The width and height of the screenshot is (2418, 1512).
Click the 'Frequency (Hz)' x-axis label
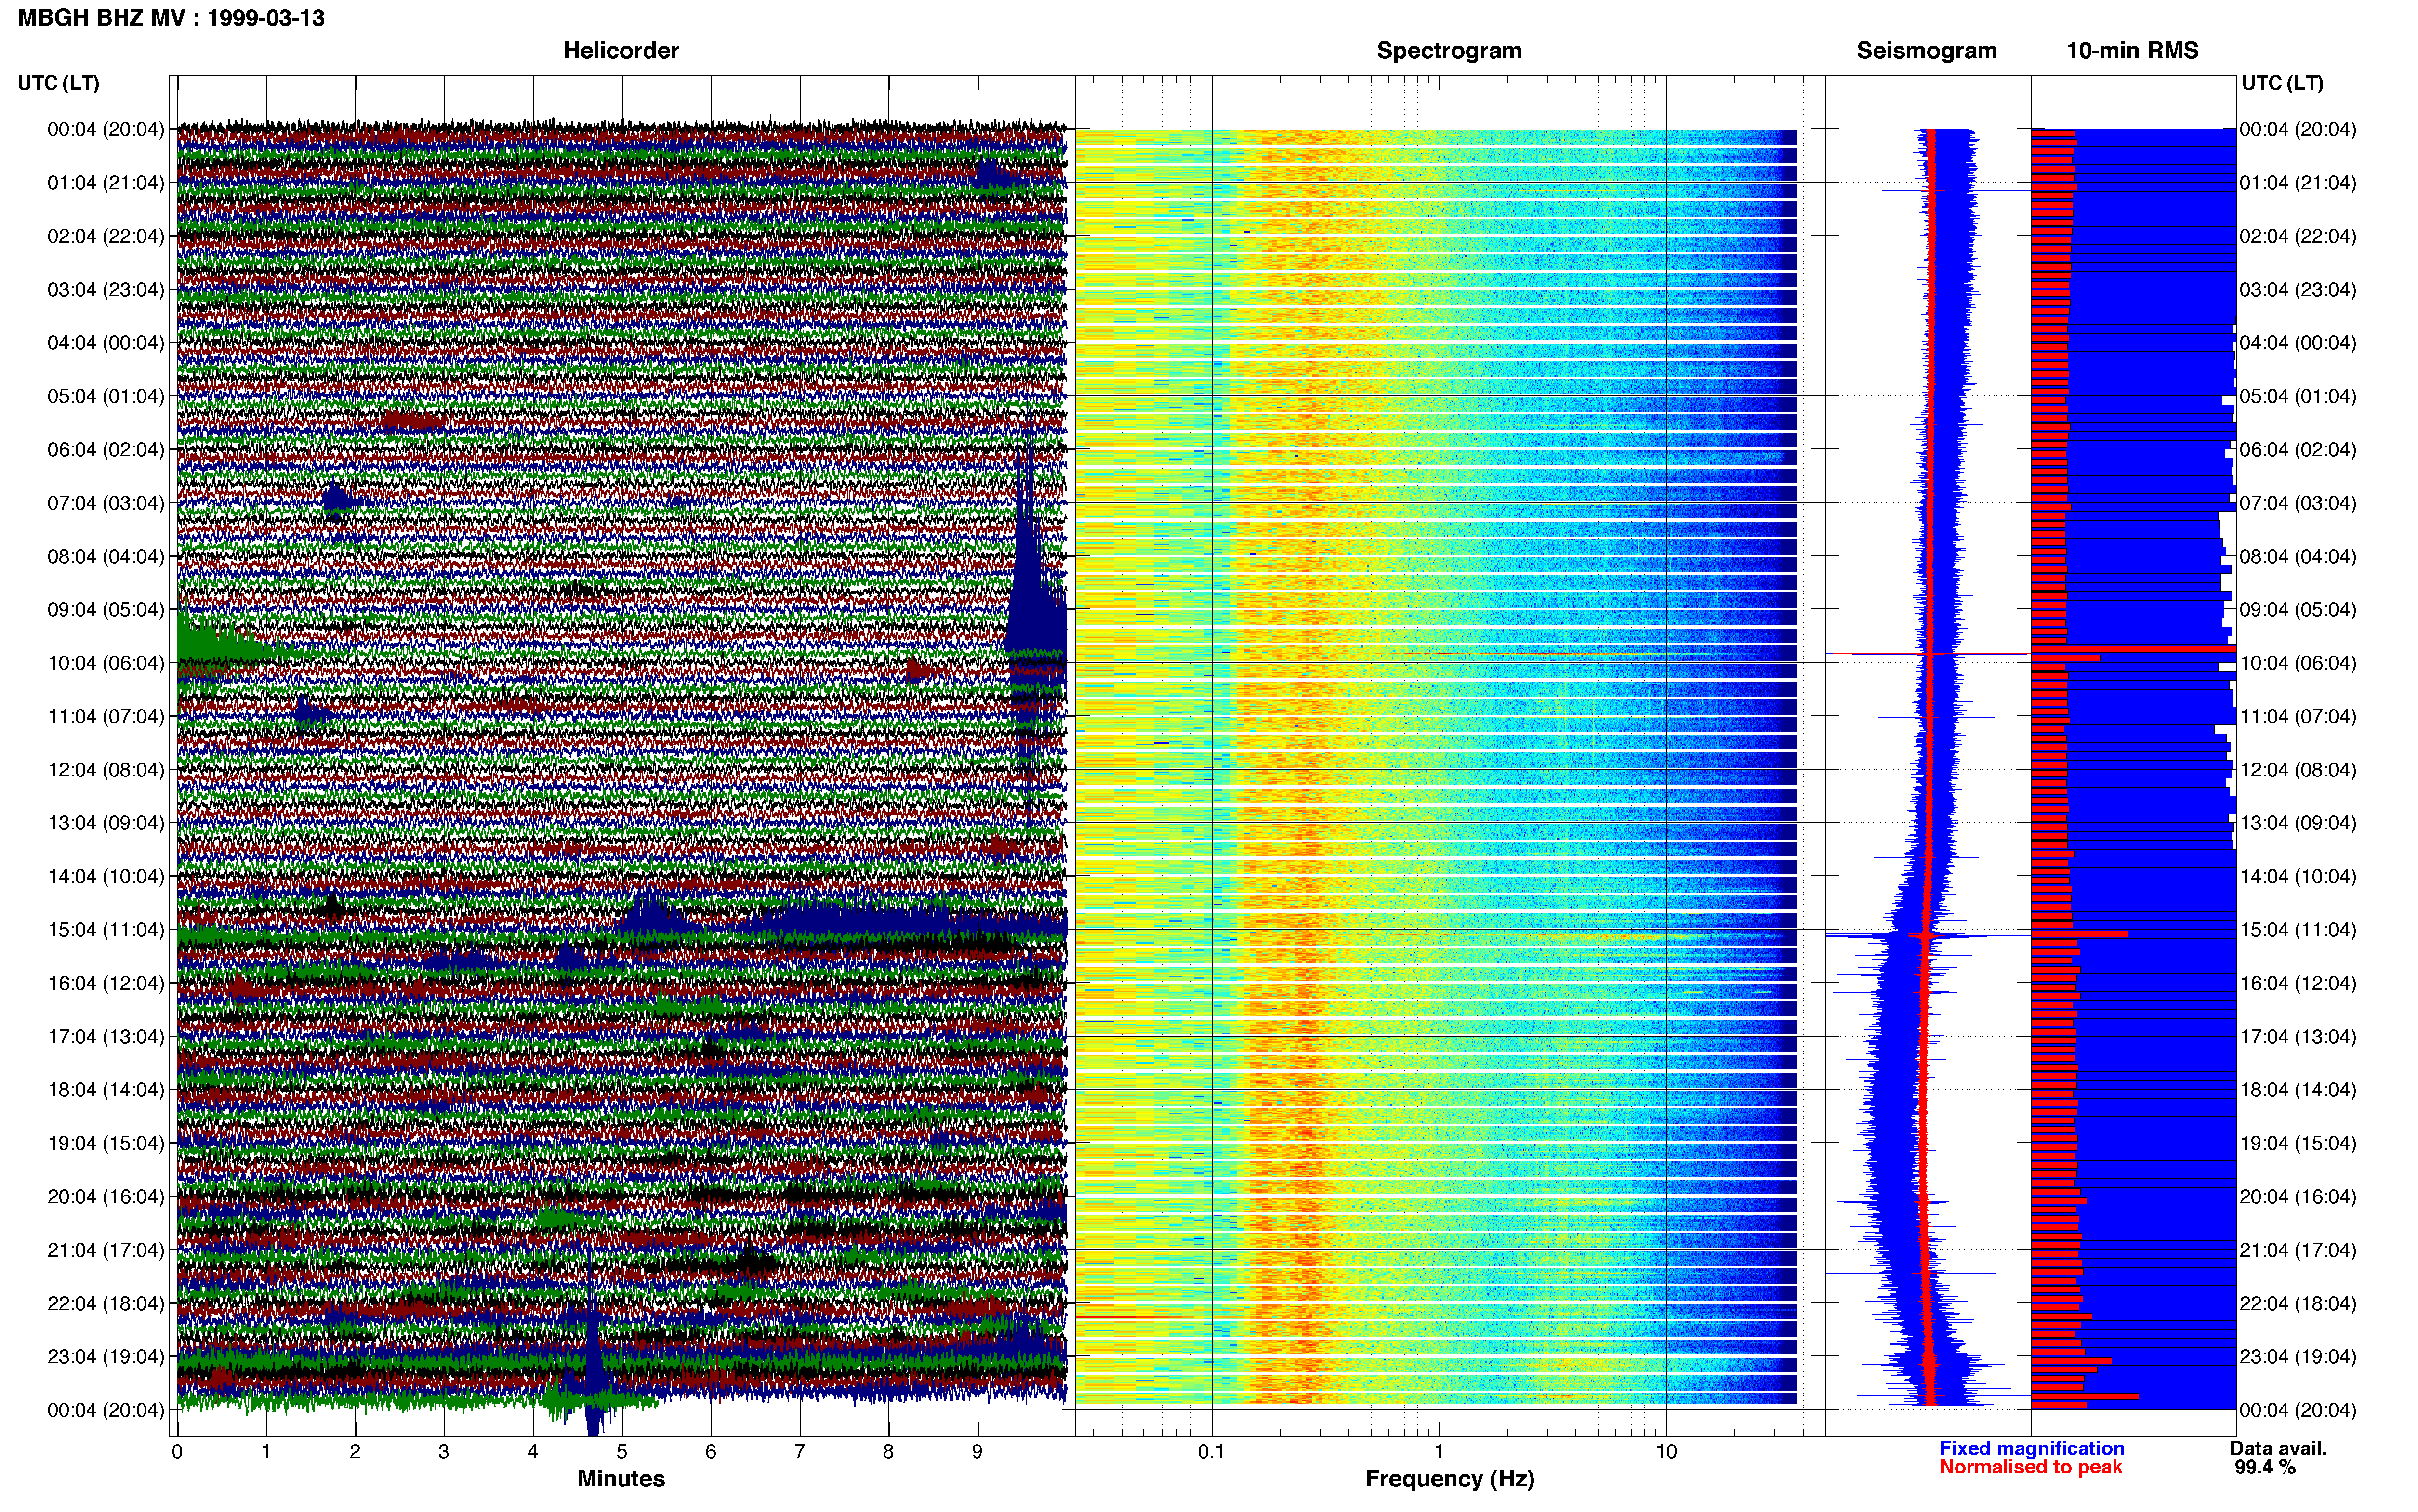click(1449, 1479)
